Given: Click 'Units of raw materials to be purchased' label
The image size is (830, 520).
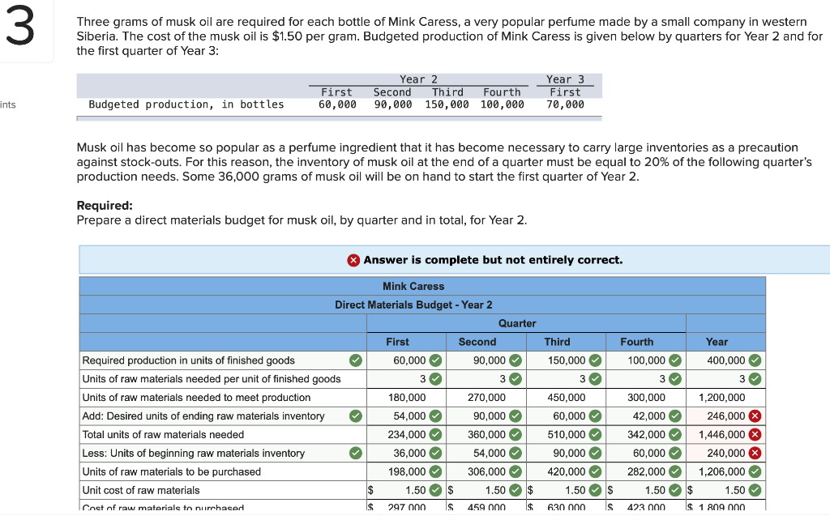Looking at the screenshot, I should (x=172, y=471).
